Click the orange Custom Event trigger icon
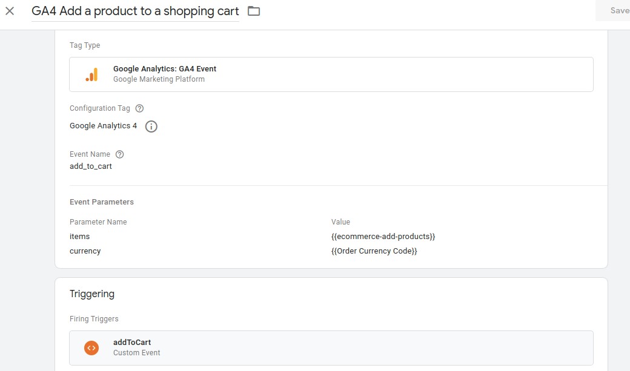This screenshot has width=630, height=371. (x=91, y=348)
